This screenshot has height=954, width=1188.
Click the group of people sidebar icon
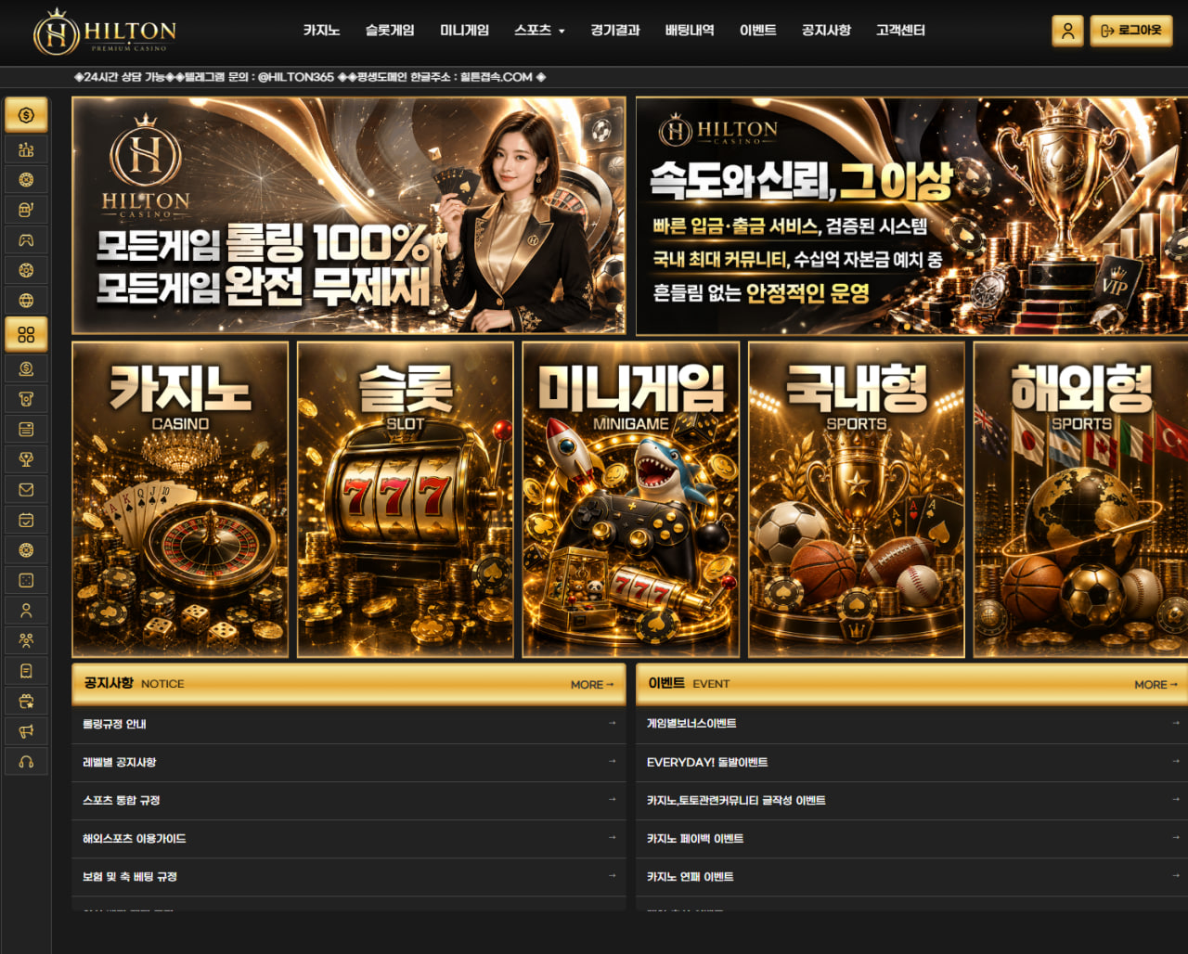click(x=26, y=640)
